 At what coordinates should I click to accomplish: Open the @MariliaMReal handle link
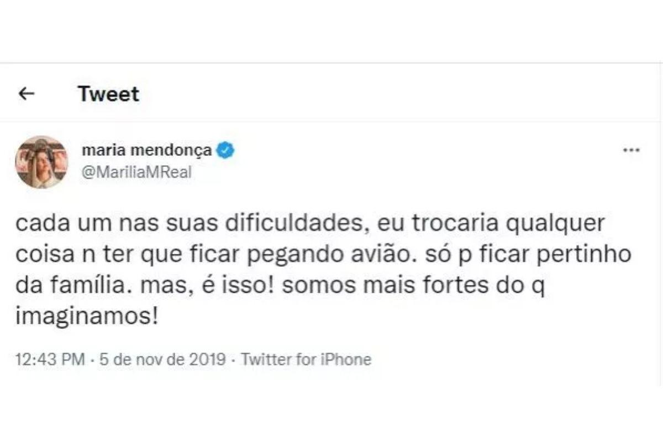pyautogui.click(x=136, y=172)
